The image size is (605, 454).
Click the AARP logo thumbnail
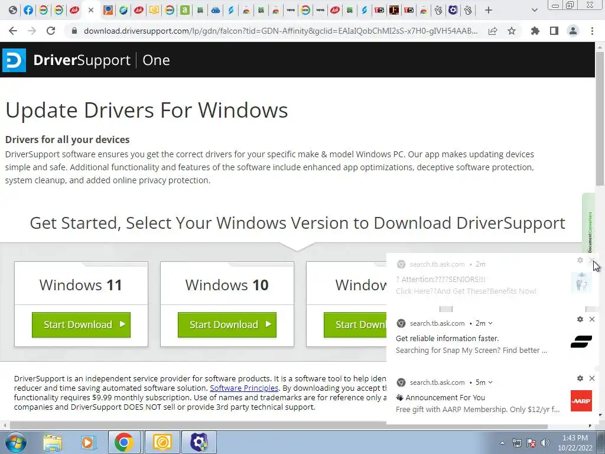click(x=581, y=401)
